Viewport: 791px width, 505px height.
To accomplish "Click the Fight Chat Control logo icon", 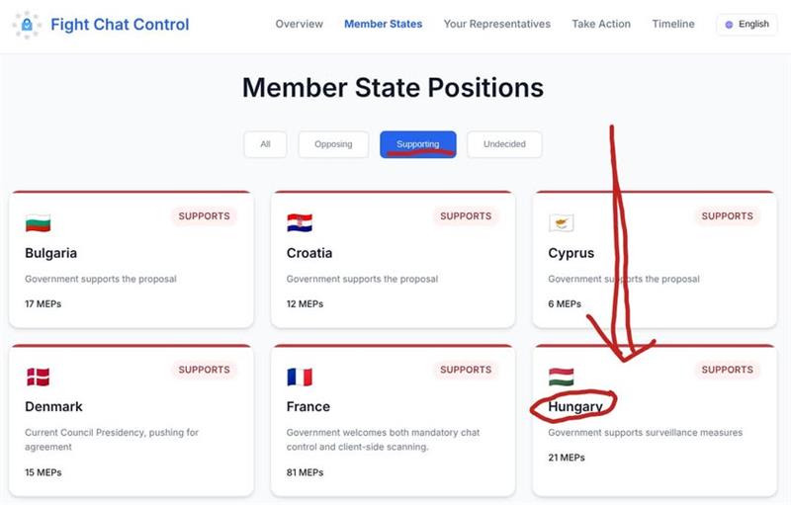I will [27, 25].
